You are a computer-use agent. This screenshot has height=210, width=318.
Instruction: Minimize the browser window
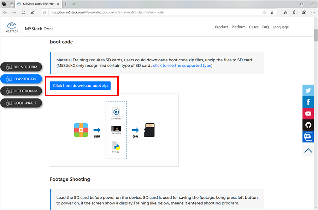[x=291, y=4]
